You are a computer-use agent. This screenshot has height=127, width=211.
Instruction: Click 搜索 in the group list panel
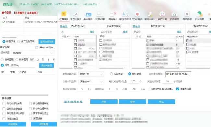coord(179,32)
